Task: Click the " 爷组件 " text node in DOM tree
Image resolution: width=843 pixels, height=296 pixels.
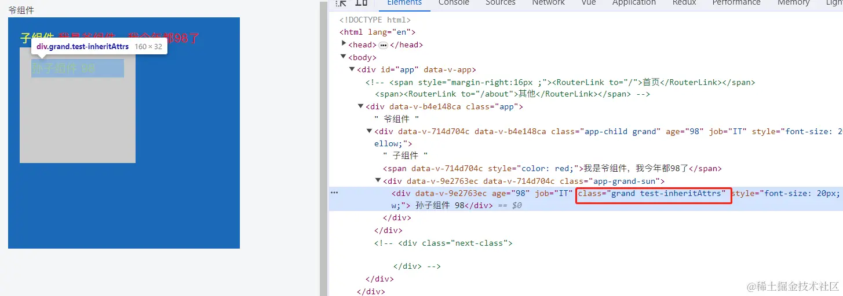Action: (x=397, y=119)
